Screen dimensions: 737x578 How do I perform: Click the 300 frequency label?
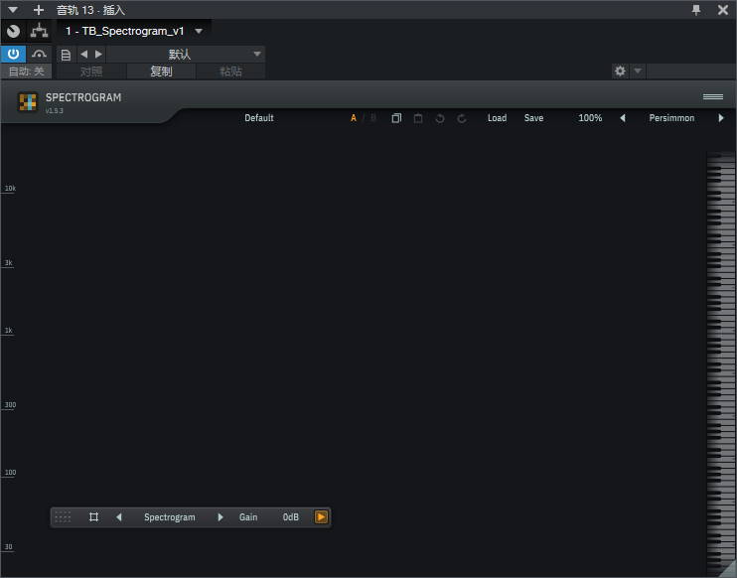[x=10, y=404]
